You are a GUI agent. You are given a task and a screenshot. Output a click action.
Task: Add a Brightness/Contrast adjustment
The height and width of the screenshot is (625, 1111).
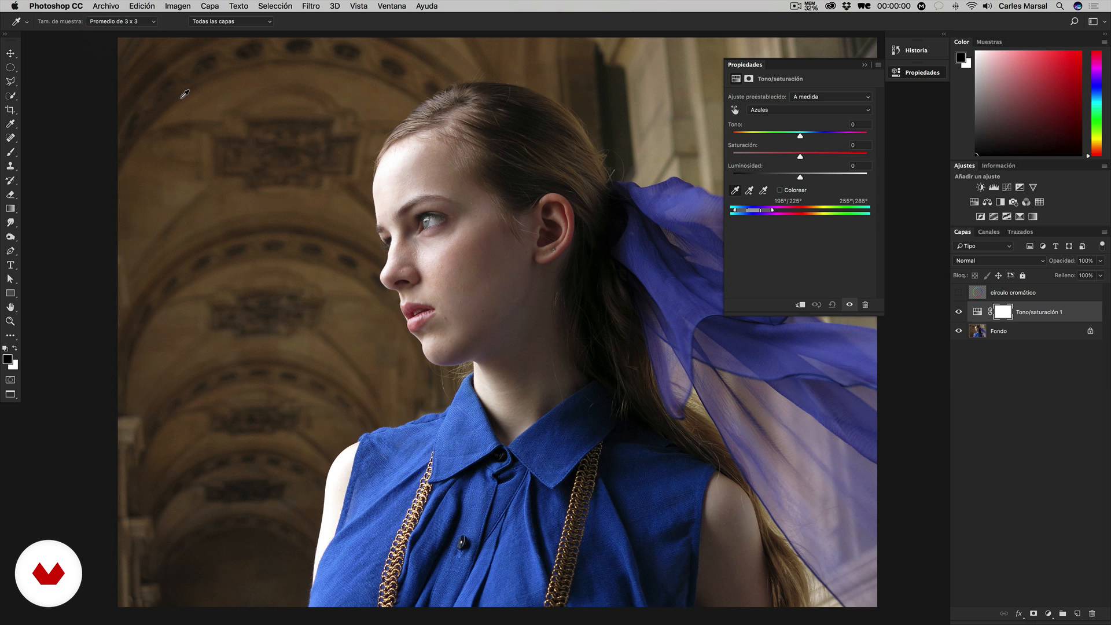pyautogui.click(x=980, y=187)
